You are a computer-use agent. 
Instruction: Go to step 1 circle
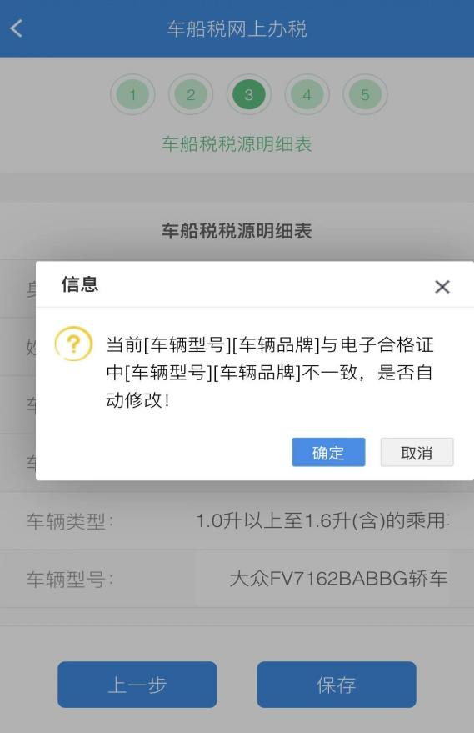[x=132, y=94]
